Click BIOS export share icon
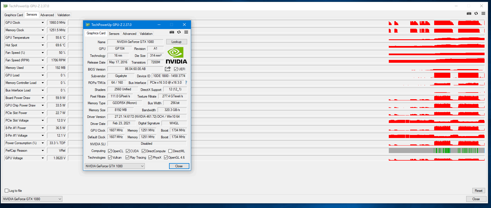The width and height of the screenshot is (491, 208). [x=168, y=69]
